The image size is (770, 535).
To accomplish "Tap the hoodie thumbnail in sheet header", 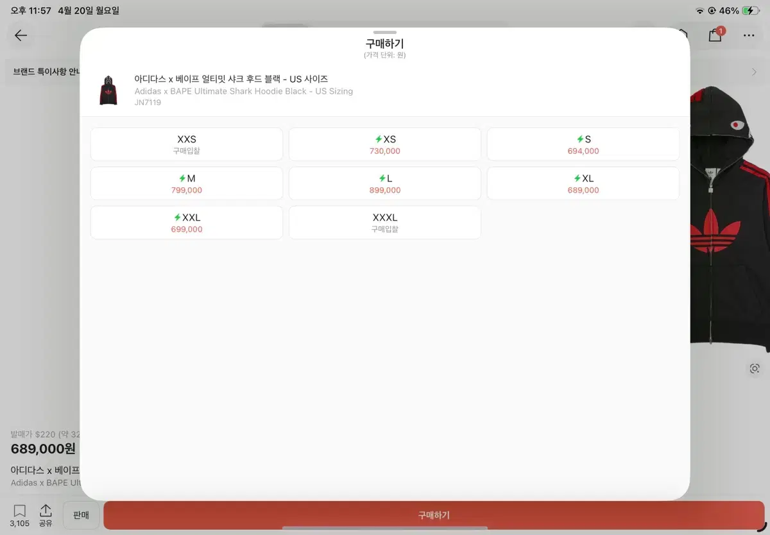I will tap(108, 90).
